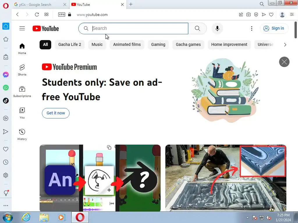Open Messenger in the Opera sidebar
Screen dimensions: 298x223
pyautogui.click(x=6, y=75)
